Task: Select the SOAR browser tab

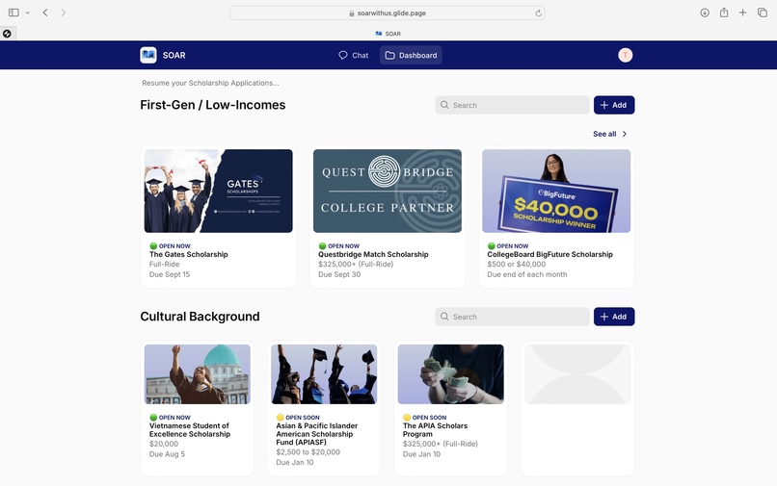Action: [388, 34]
